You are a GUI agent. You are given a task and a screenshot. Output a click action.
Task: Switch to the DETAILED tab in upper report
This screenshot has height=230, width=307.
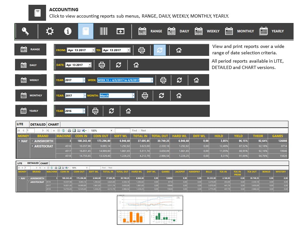point(38,124)
